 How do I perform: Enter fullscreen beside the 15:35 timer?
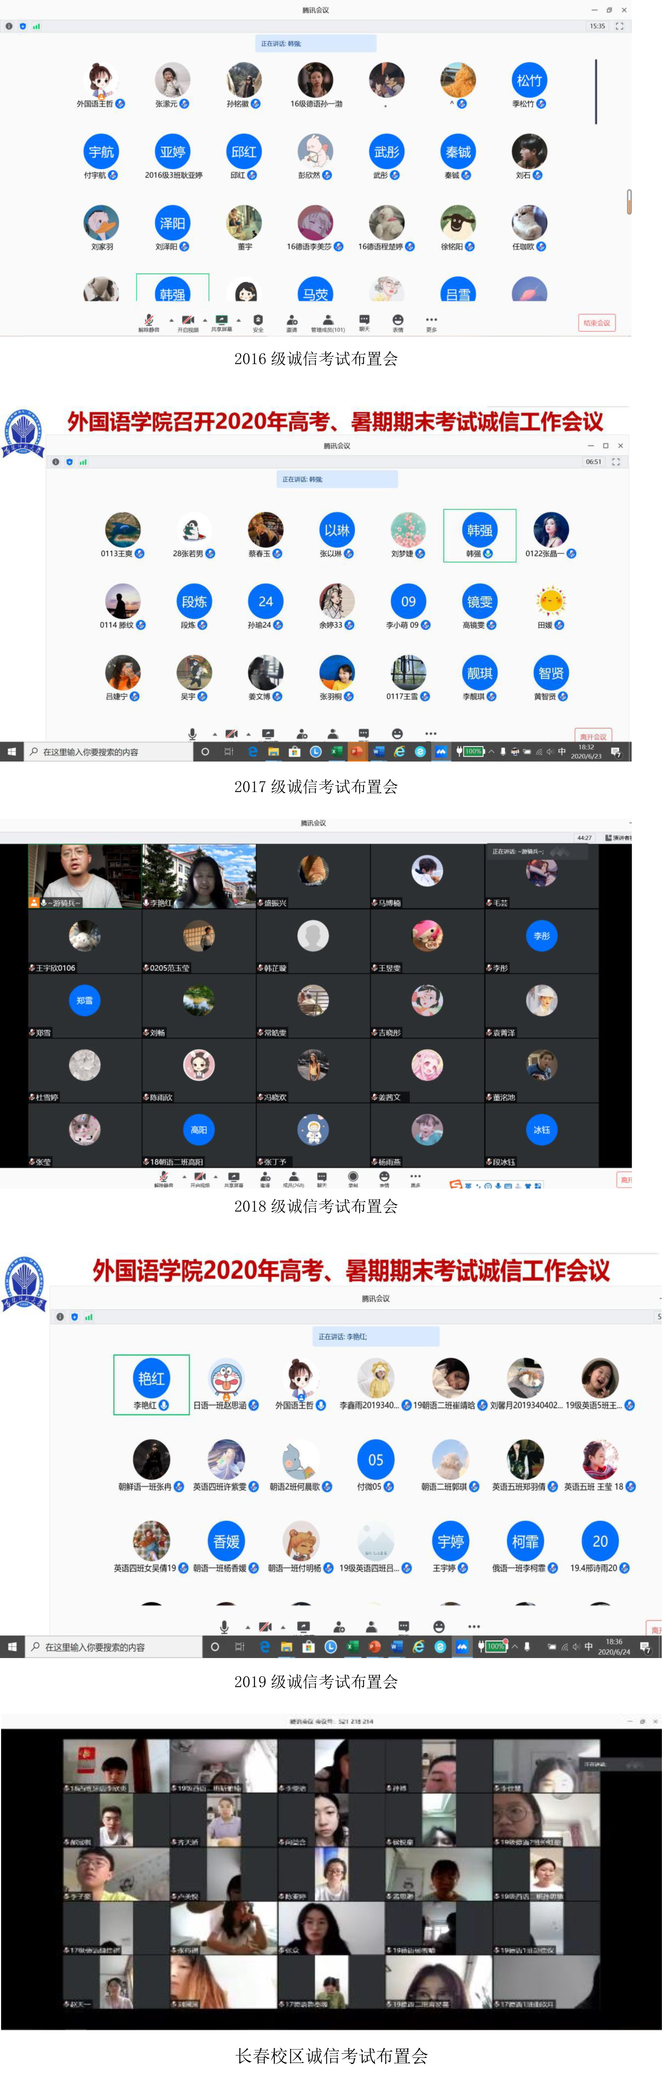pyautogui.click(x=620, y=26)
